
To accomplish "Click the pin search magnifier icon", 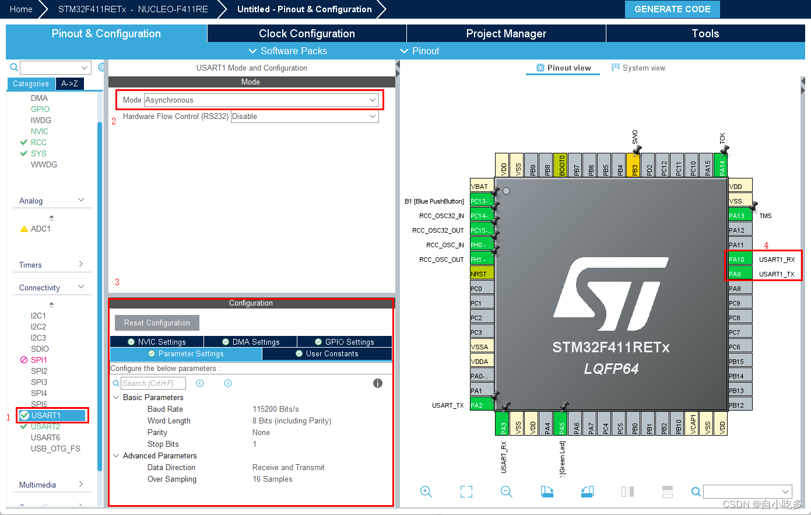I will tap(696, 492).
